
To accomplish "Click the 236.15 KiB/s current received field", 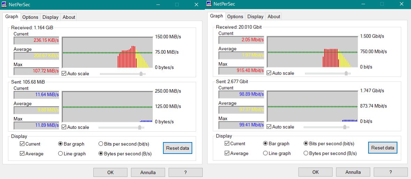I will coord(37,41).
